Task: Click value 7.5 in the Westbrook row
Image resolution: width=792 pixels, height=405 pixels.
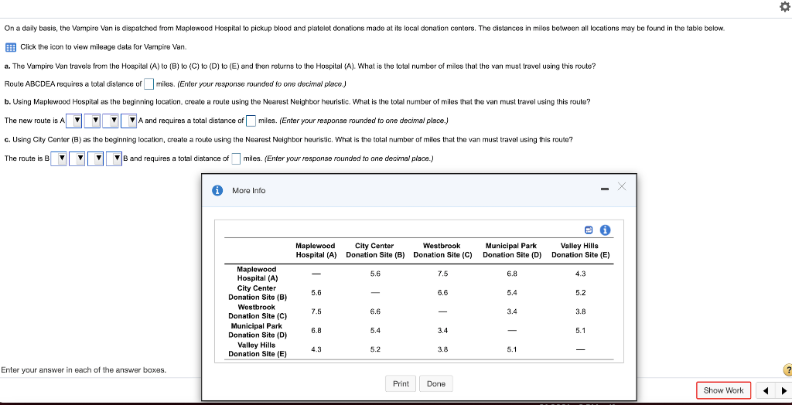Action: pyautogui.click(x=316, y=311)
